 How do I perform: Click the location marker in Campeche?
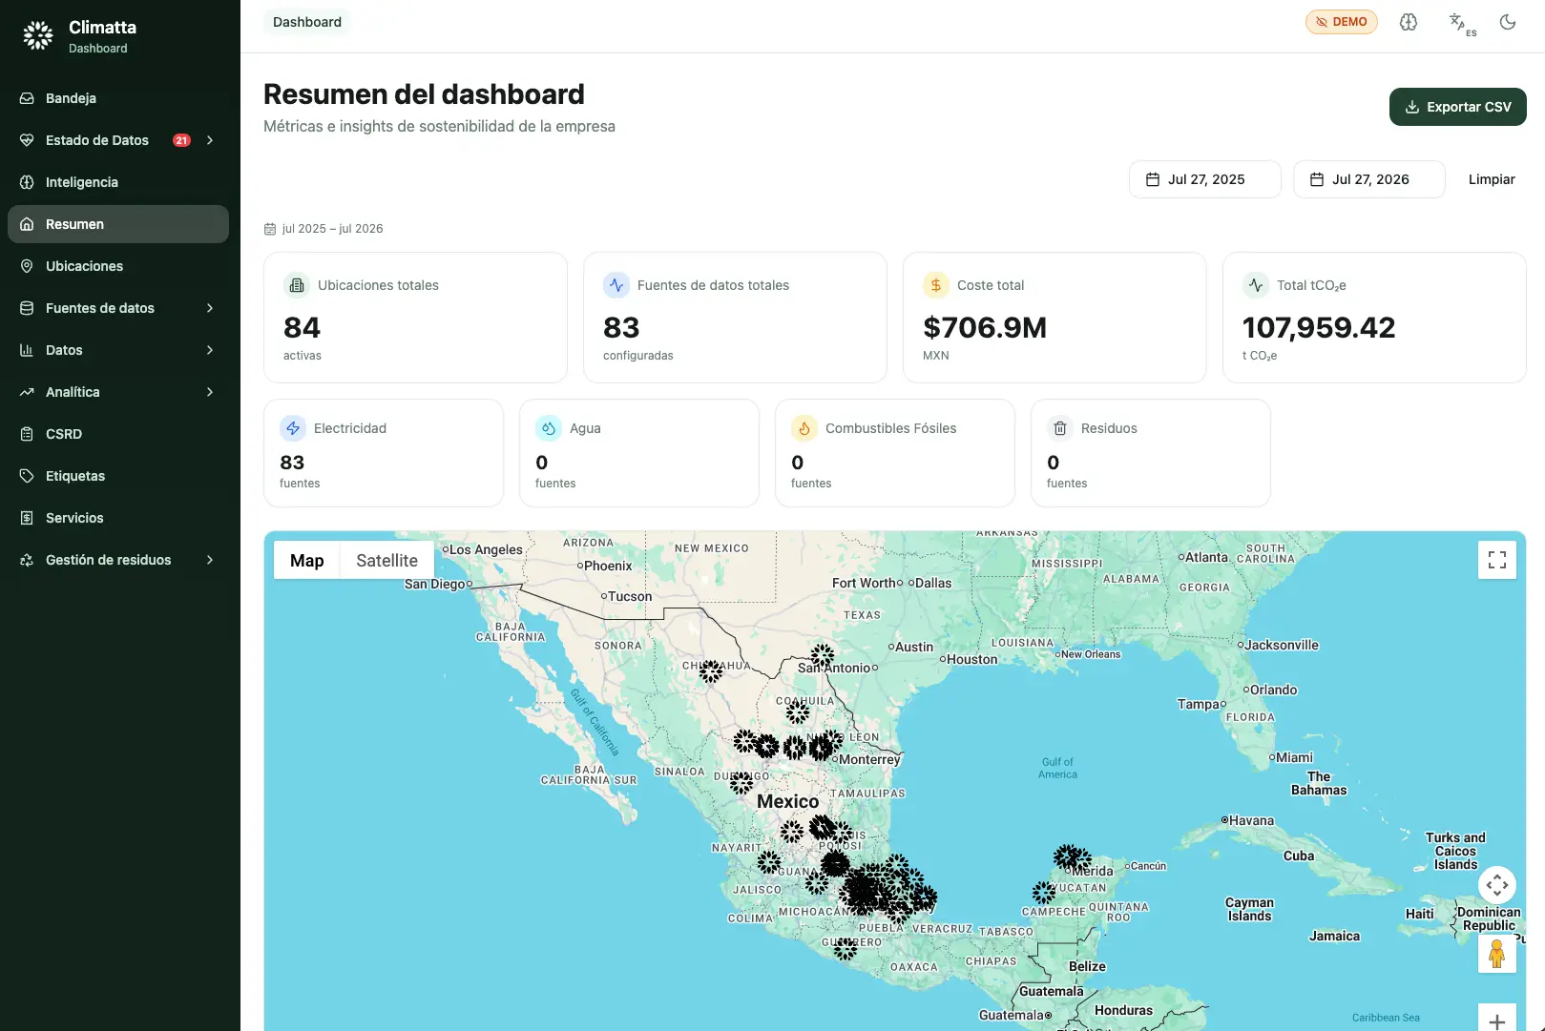[x=1045, y=893]
